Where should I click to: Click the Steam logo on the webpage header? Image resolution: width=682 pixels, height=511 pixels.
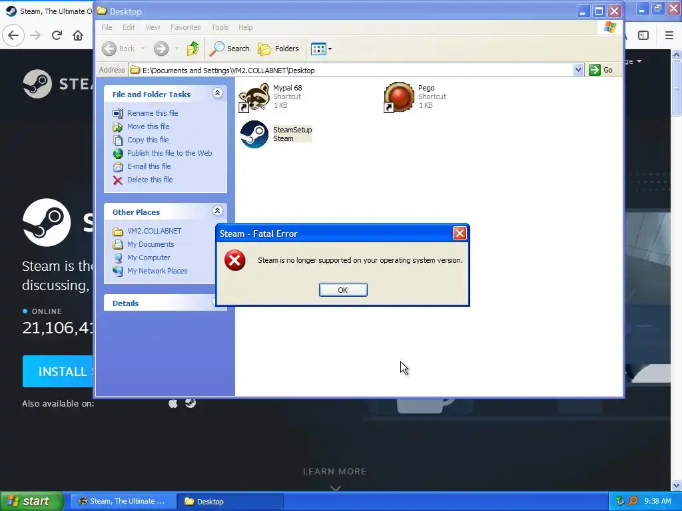pos(58,83)
